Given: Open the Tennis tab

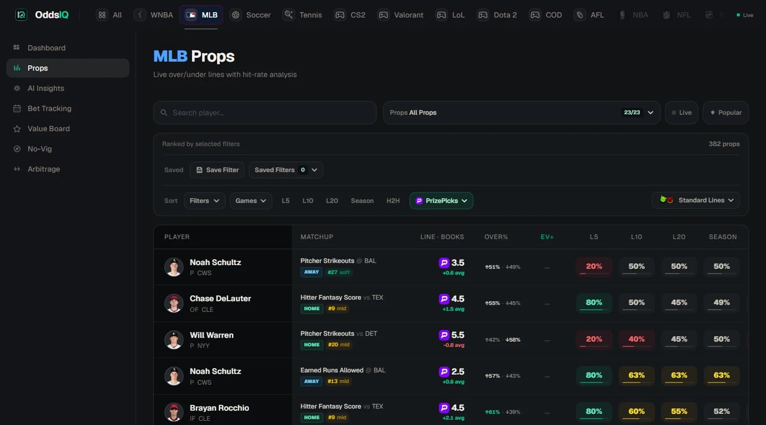Looking at the screenshot, I should point(302,15).
